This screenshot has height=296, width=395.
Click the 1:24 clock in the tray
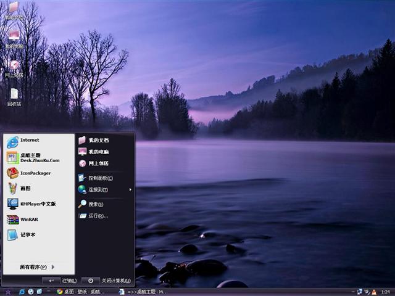(x=385, y=292)
